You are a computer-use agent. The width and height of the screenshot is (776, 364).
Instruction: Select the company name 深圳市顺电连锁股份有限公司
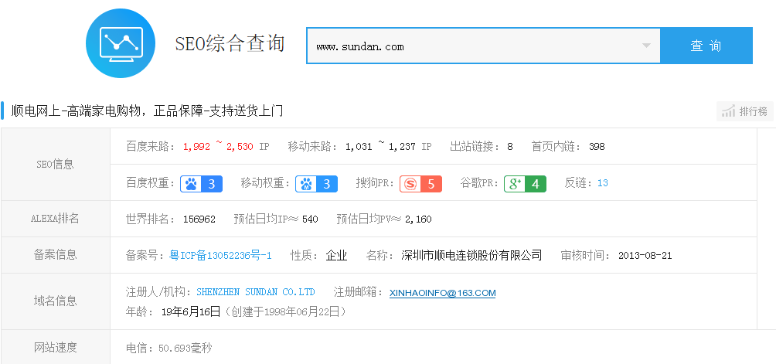point(471,255)
